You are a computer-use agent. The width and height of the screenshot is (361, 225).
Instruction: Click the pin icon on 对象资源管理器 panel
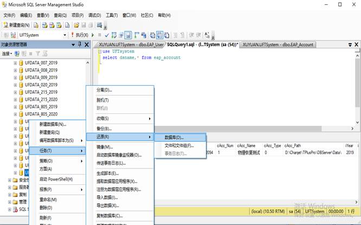pos(80,44)
